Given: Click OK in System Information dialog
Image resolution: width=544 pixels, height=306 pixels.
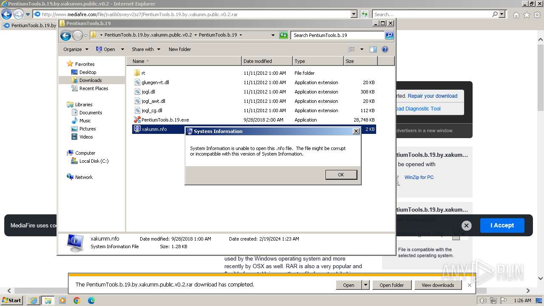Looking at the screenshot, I should [341, 175].
